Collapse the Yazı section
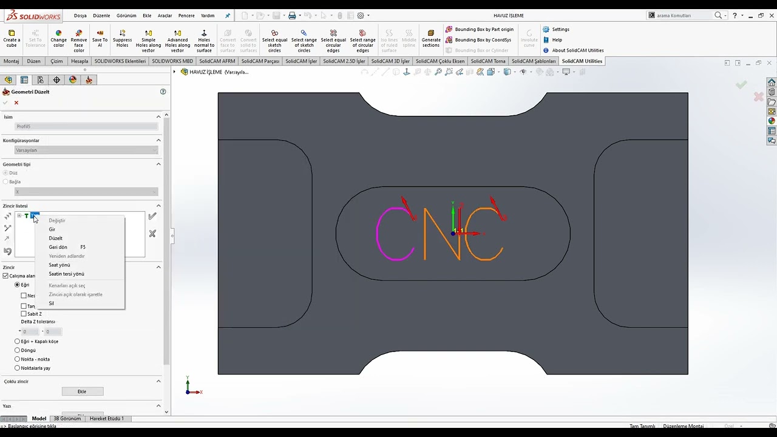 (158, 405)
